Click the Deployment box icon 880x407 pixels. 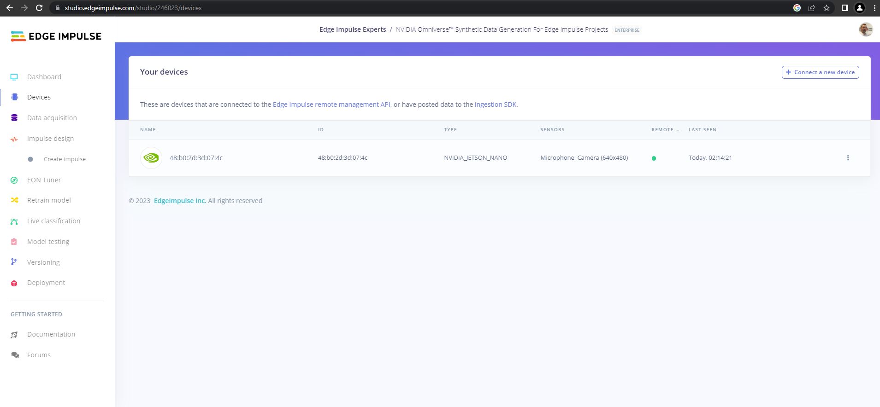[x=14, y=283]
